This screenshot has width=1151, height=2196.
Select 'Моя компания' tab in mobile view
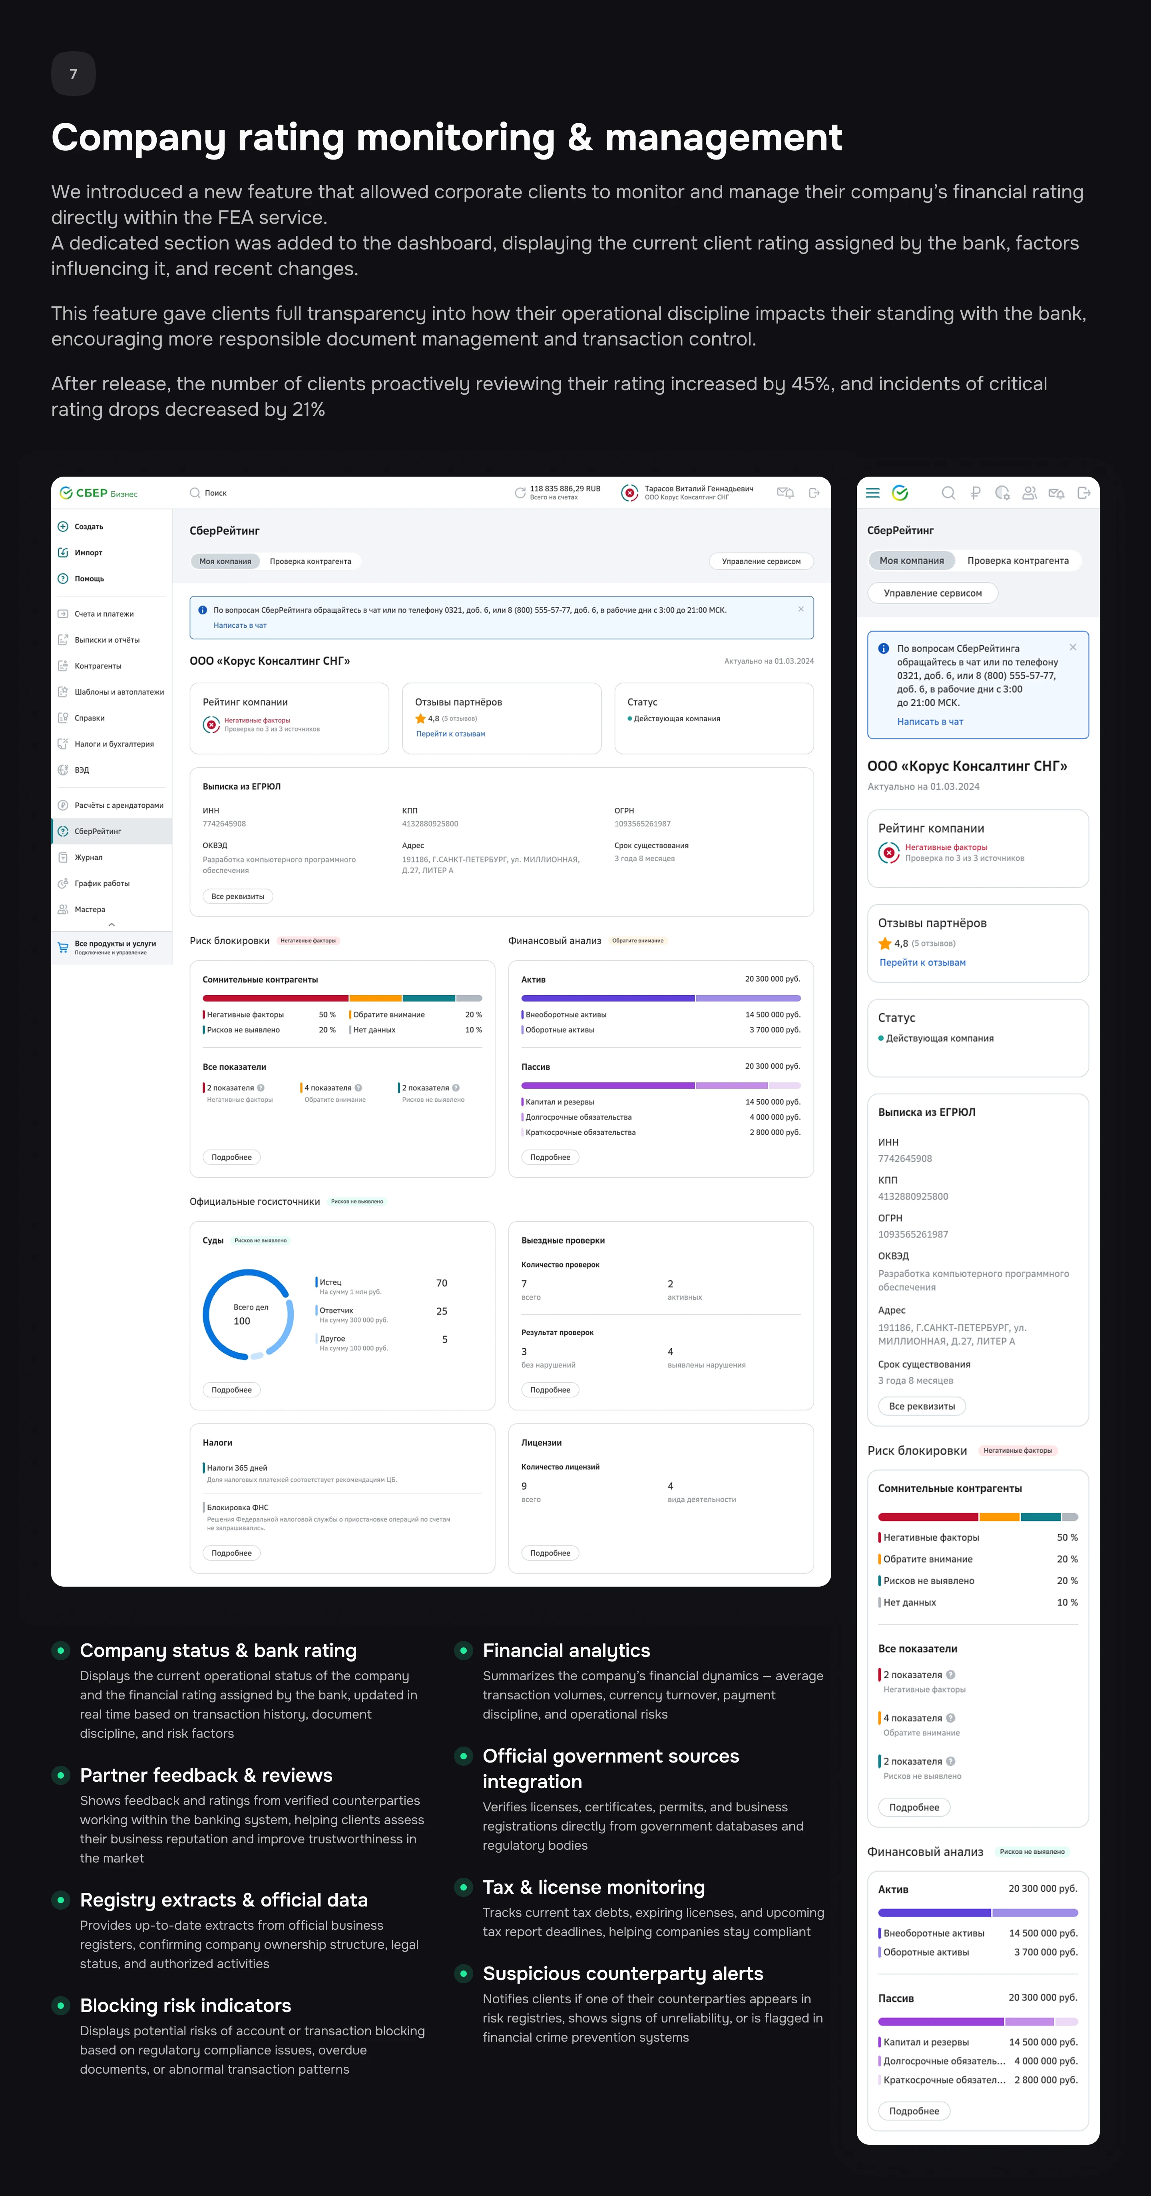912,560
